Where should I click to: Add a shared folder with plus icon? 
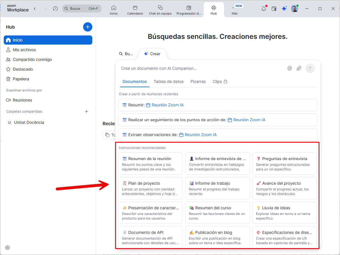(x=87, y=111)
